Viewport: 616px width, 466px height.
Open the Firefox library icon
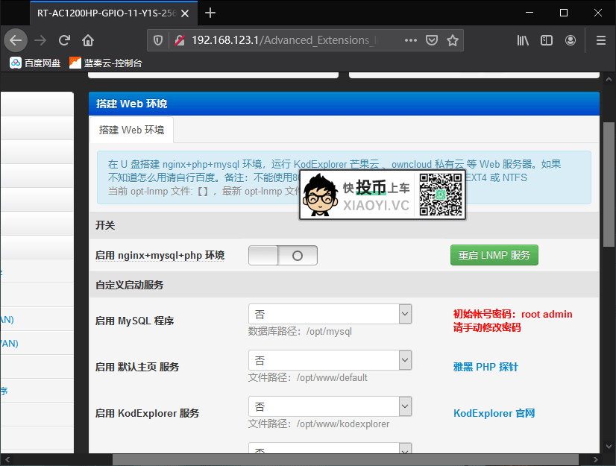coord(522,40)
